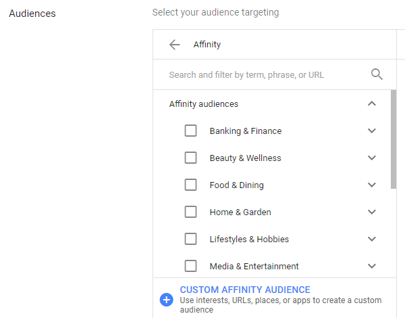Expand the Media & Entertainment chevron
Image resolution: width=405 pixels, height=318 pixels.
click(x=371, y=266)
